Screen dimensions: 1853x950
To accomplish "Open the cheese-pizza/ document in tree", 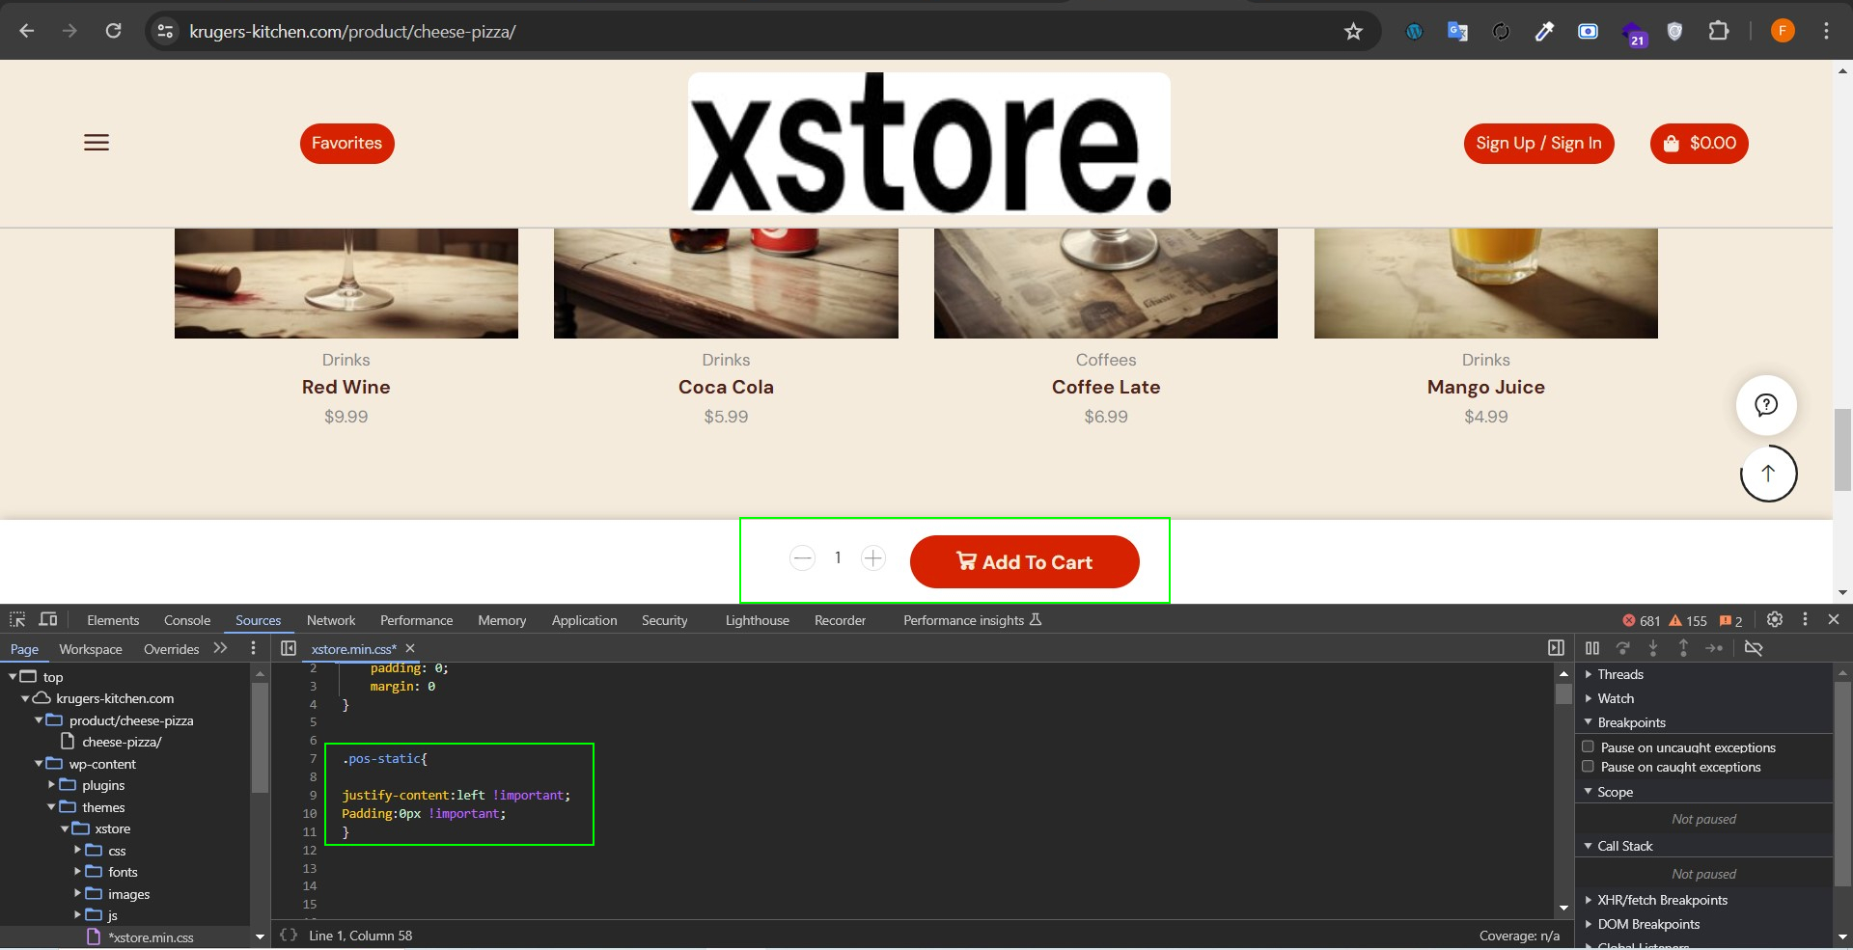I will click(x=121, y=742).
